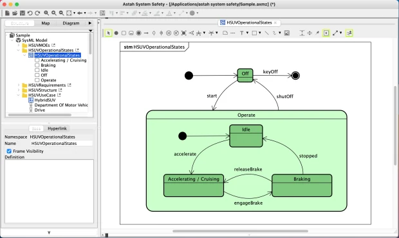
Task: Expand the HSUVStructure folder
Action: 18,90
